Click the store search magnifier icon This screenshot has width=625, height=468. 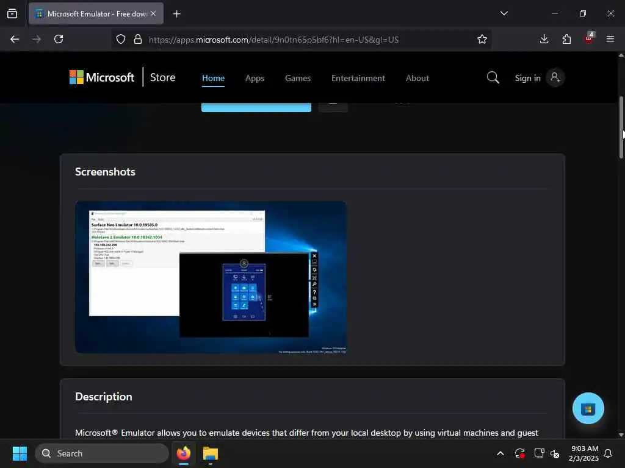493,77
